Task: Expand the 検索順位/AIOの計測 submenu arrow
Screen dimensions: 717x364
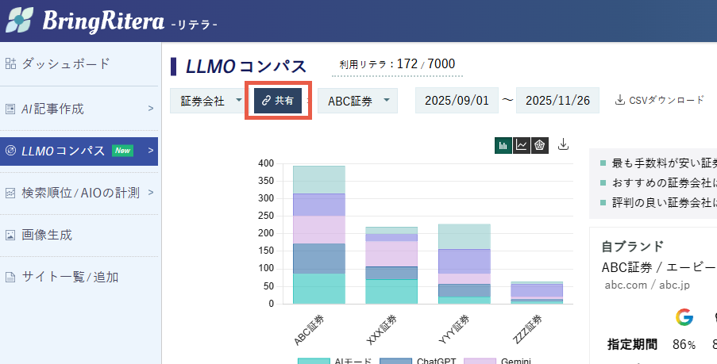Action: coord(150,193)
